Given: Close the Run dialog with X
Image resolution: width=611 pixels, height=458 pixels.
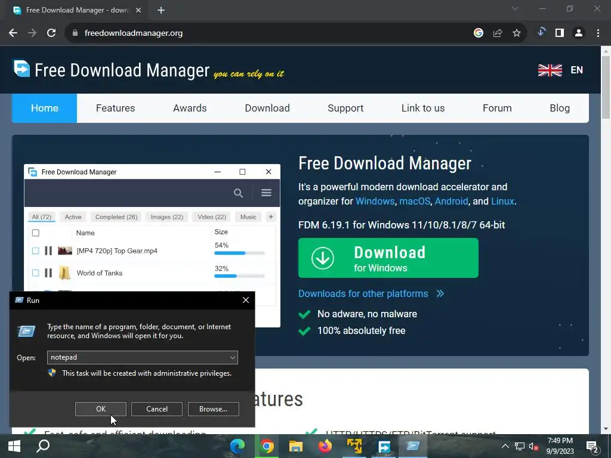Looking at the screenshot, I should [x=246, y=300].
